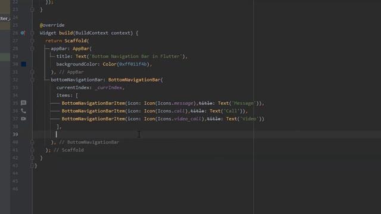Click the message gutter icon on line 35

(23, 103)
